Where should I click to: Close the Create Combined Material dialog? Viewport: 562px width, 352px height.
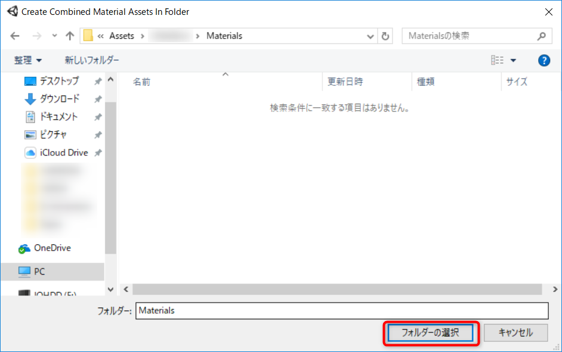point(548,12)
